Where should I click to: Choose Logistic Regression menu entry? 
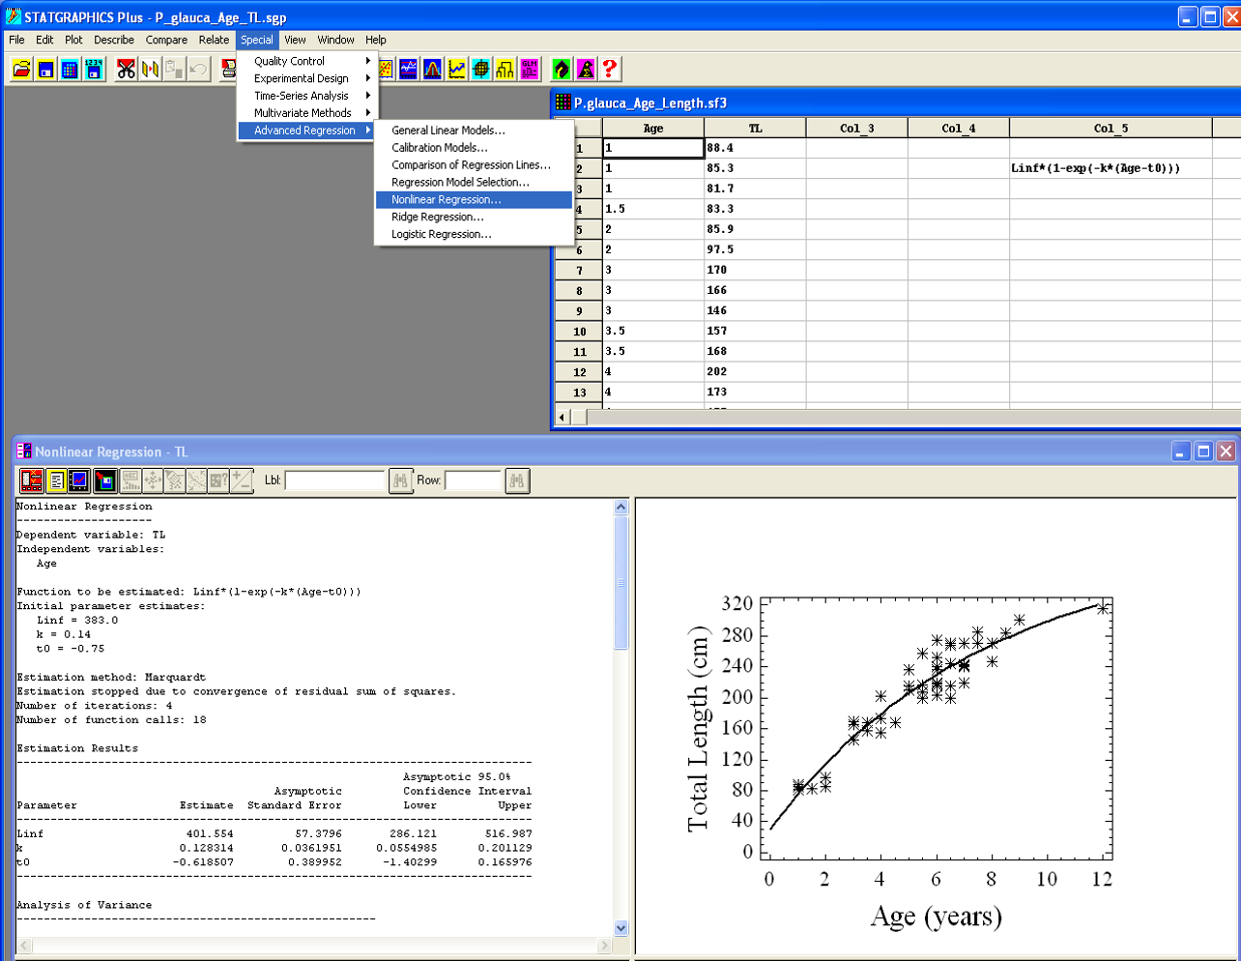(474, 234)
